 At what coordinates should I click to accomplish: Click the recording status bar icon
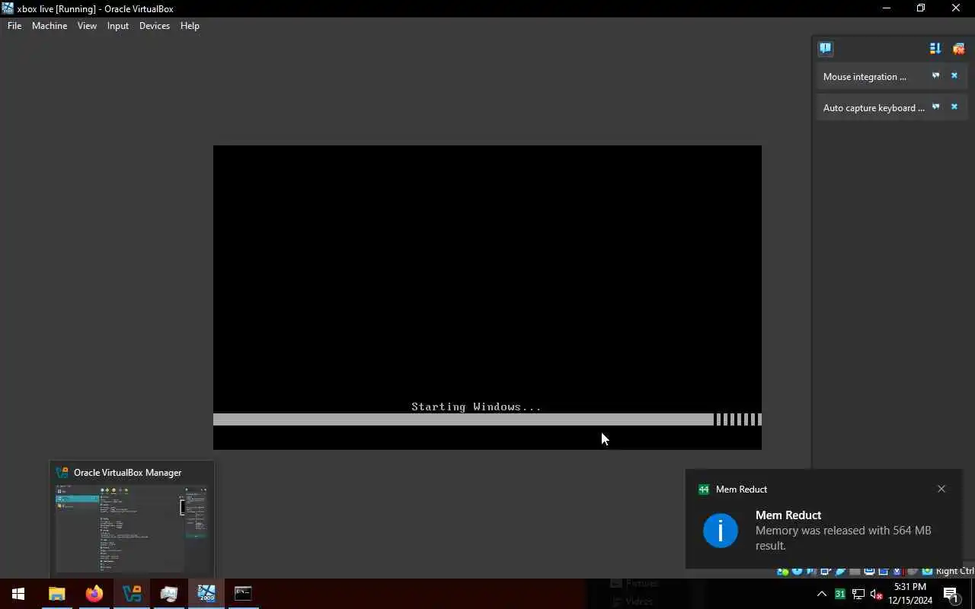(884, 572)
